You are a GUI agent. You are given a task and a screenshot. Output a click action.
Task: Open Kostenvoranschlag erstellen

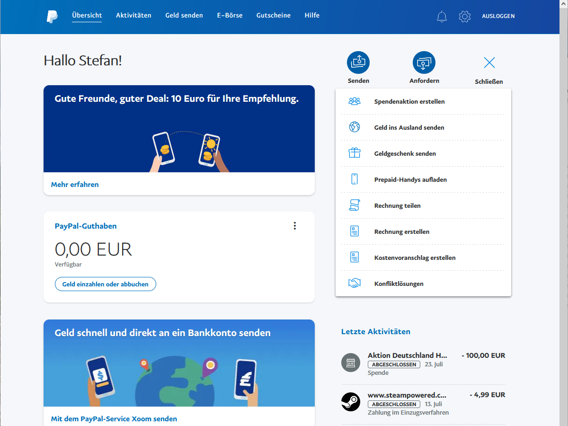point(415,257)
